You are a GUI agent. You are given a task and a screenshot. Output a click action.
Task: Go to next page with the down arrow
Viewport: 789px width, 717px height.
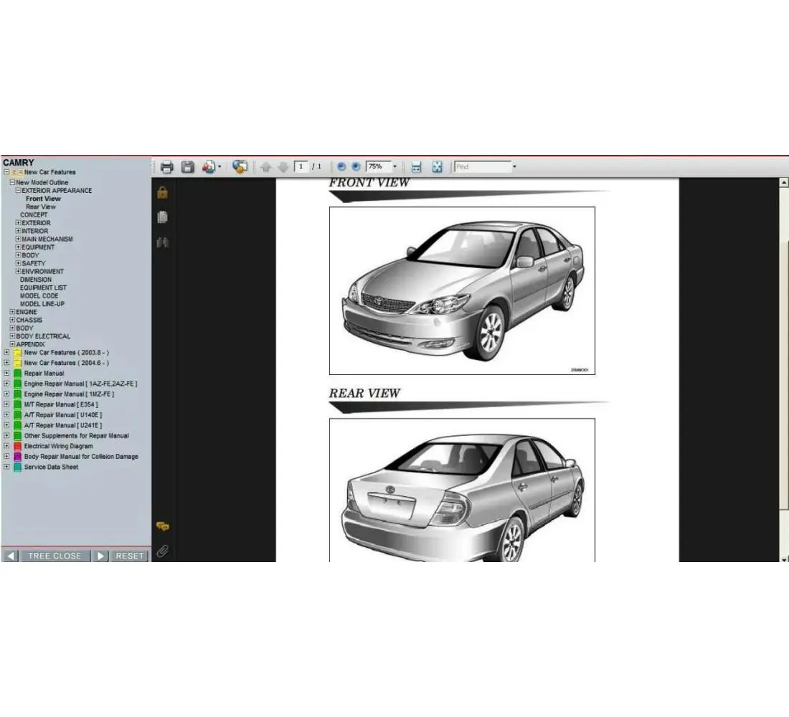[x=283, y=167]
